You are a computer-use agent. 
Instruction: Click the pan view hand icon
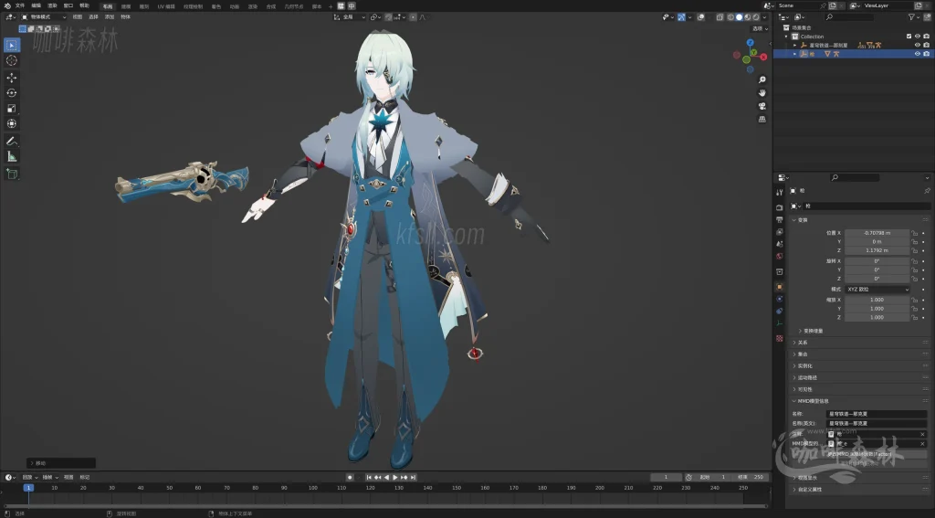click(x=762, y=92)
